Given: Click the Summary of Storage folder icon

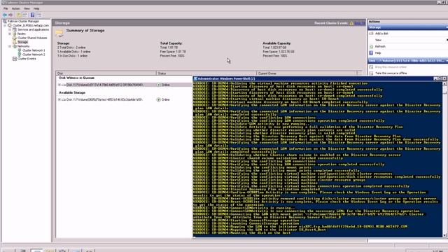Looking at the screenshot, I should pyautogui.click(x=59, y=33).
